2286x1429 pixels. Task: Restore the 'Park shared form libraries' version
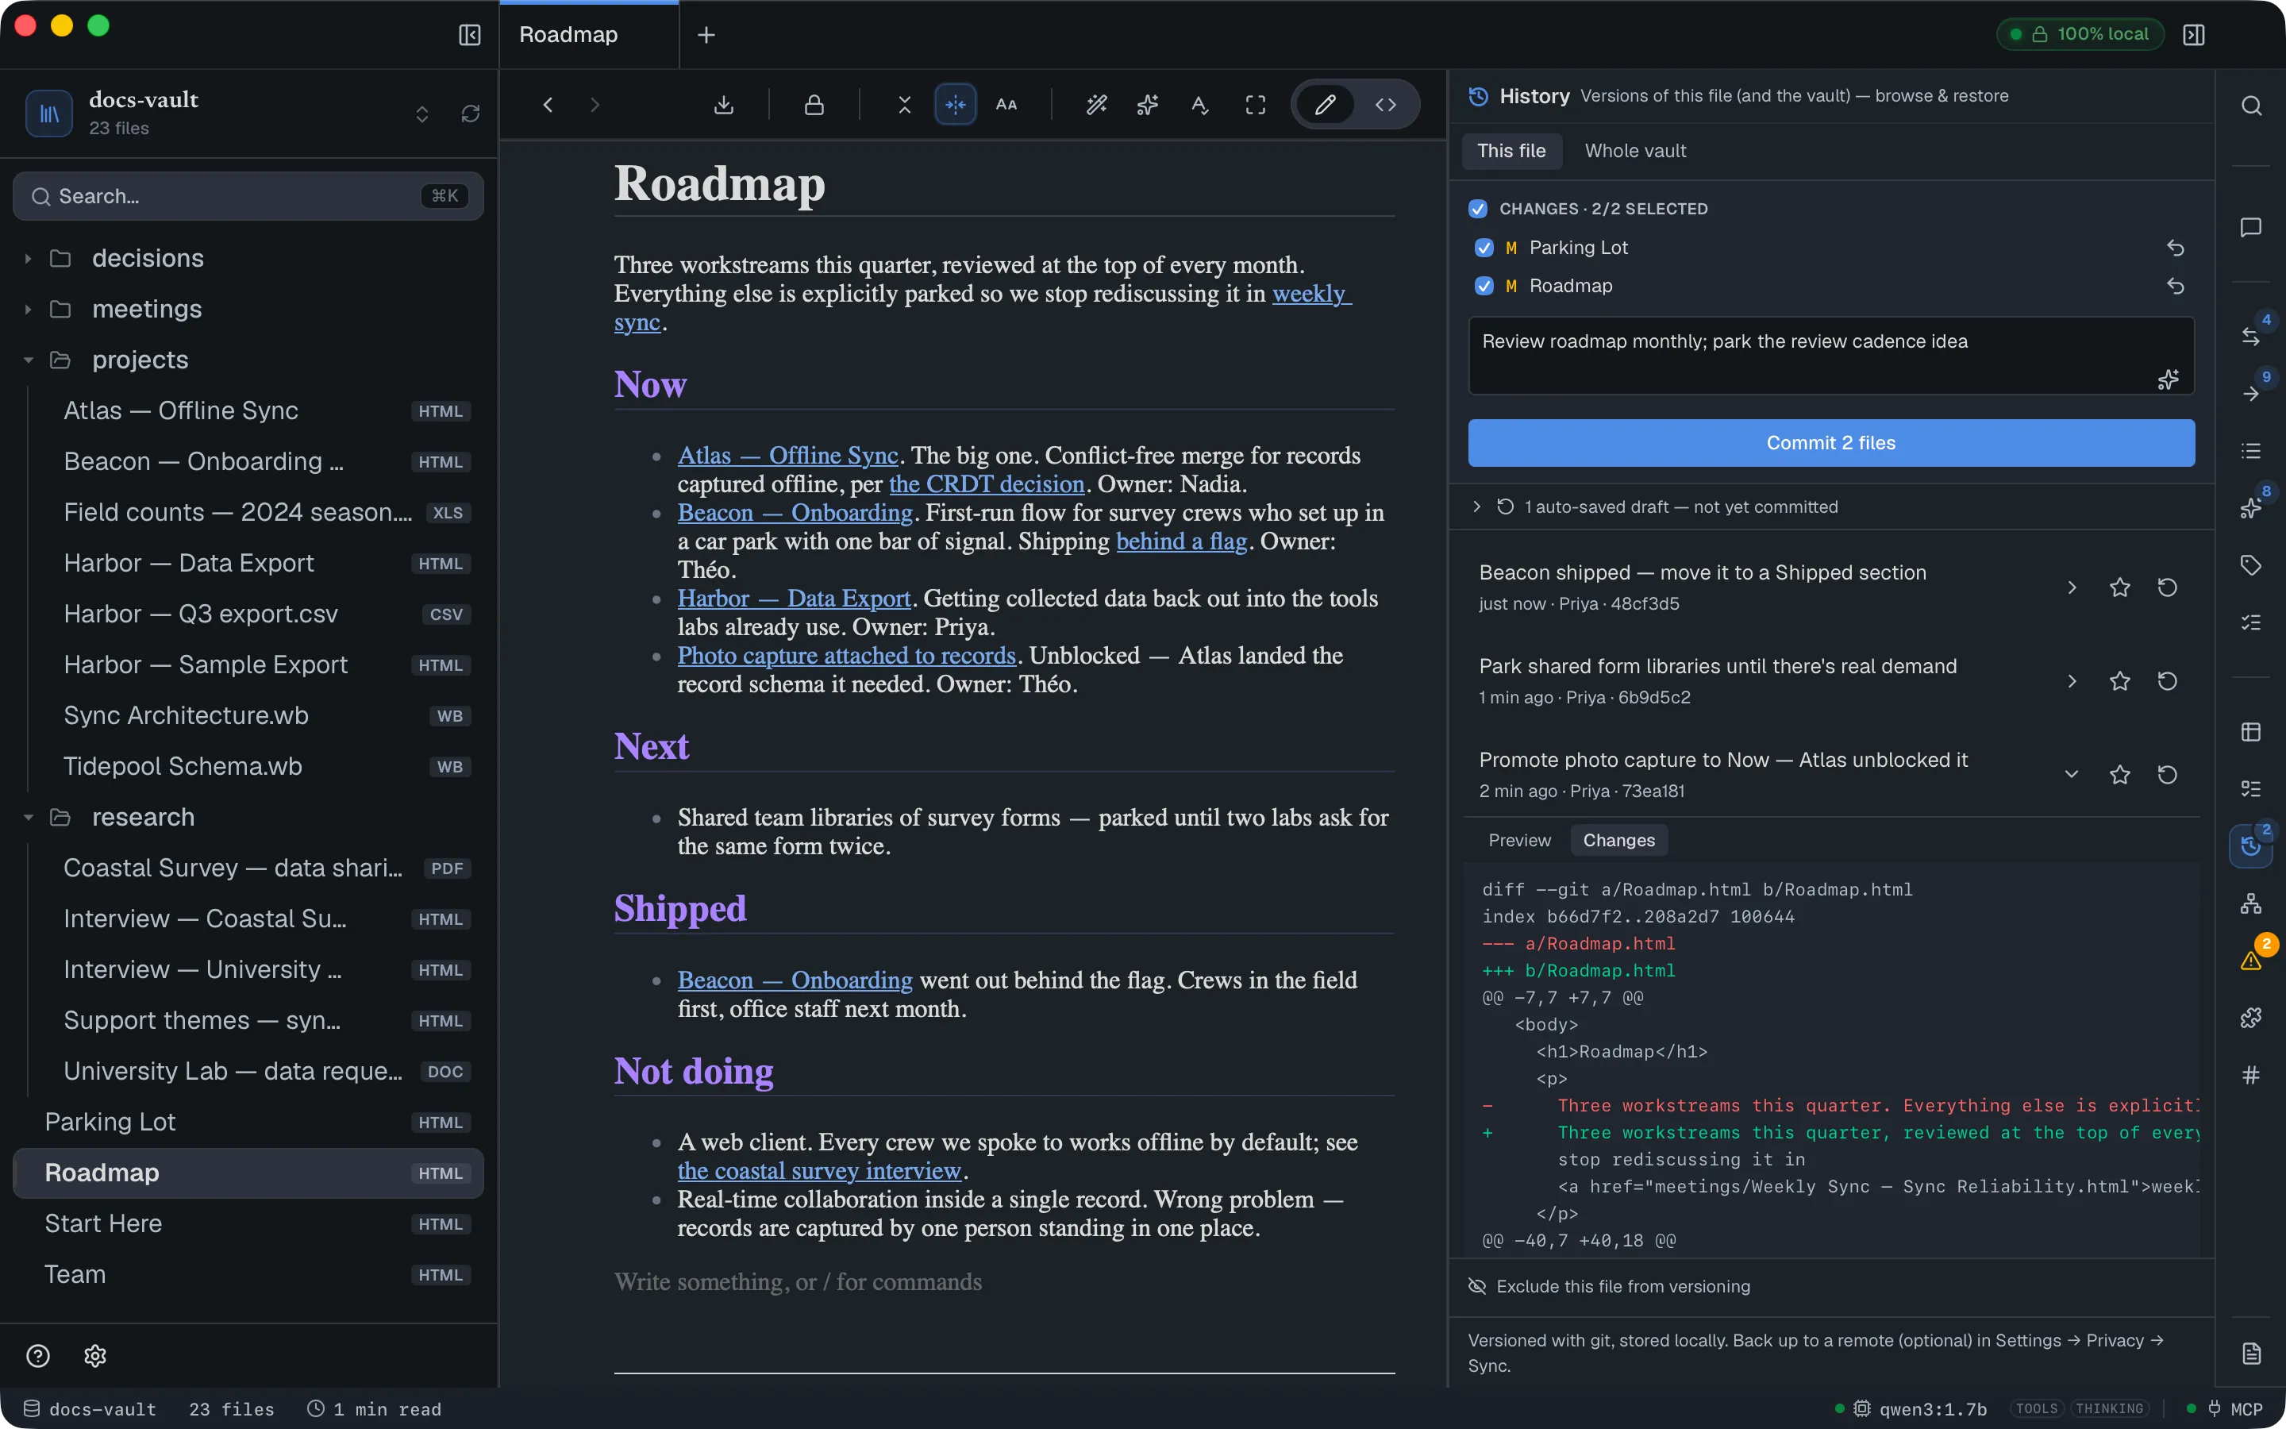pos(2168,680)
